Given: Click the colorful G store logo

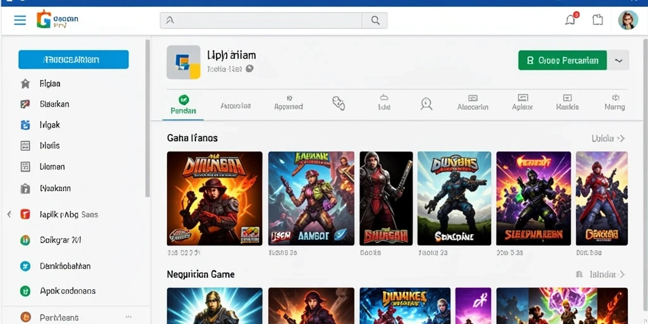Looking at the screenshot, I should pyautogui.click(x=44, y=20).
